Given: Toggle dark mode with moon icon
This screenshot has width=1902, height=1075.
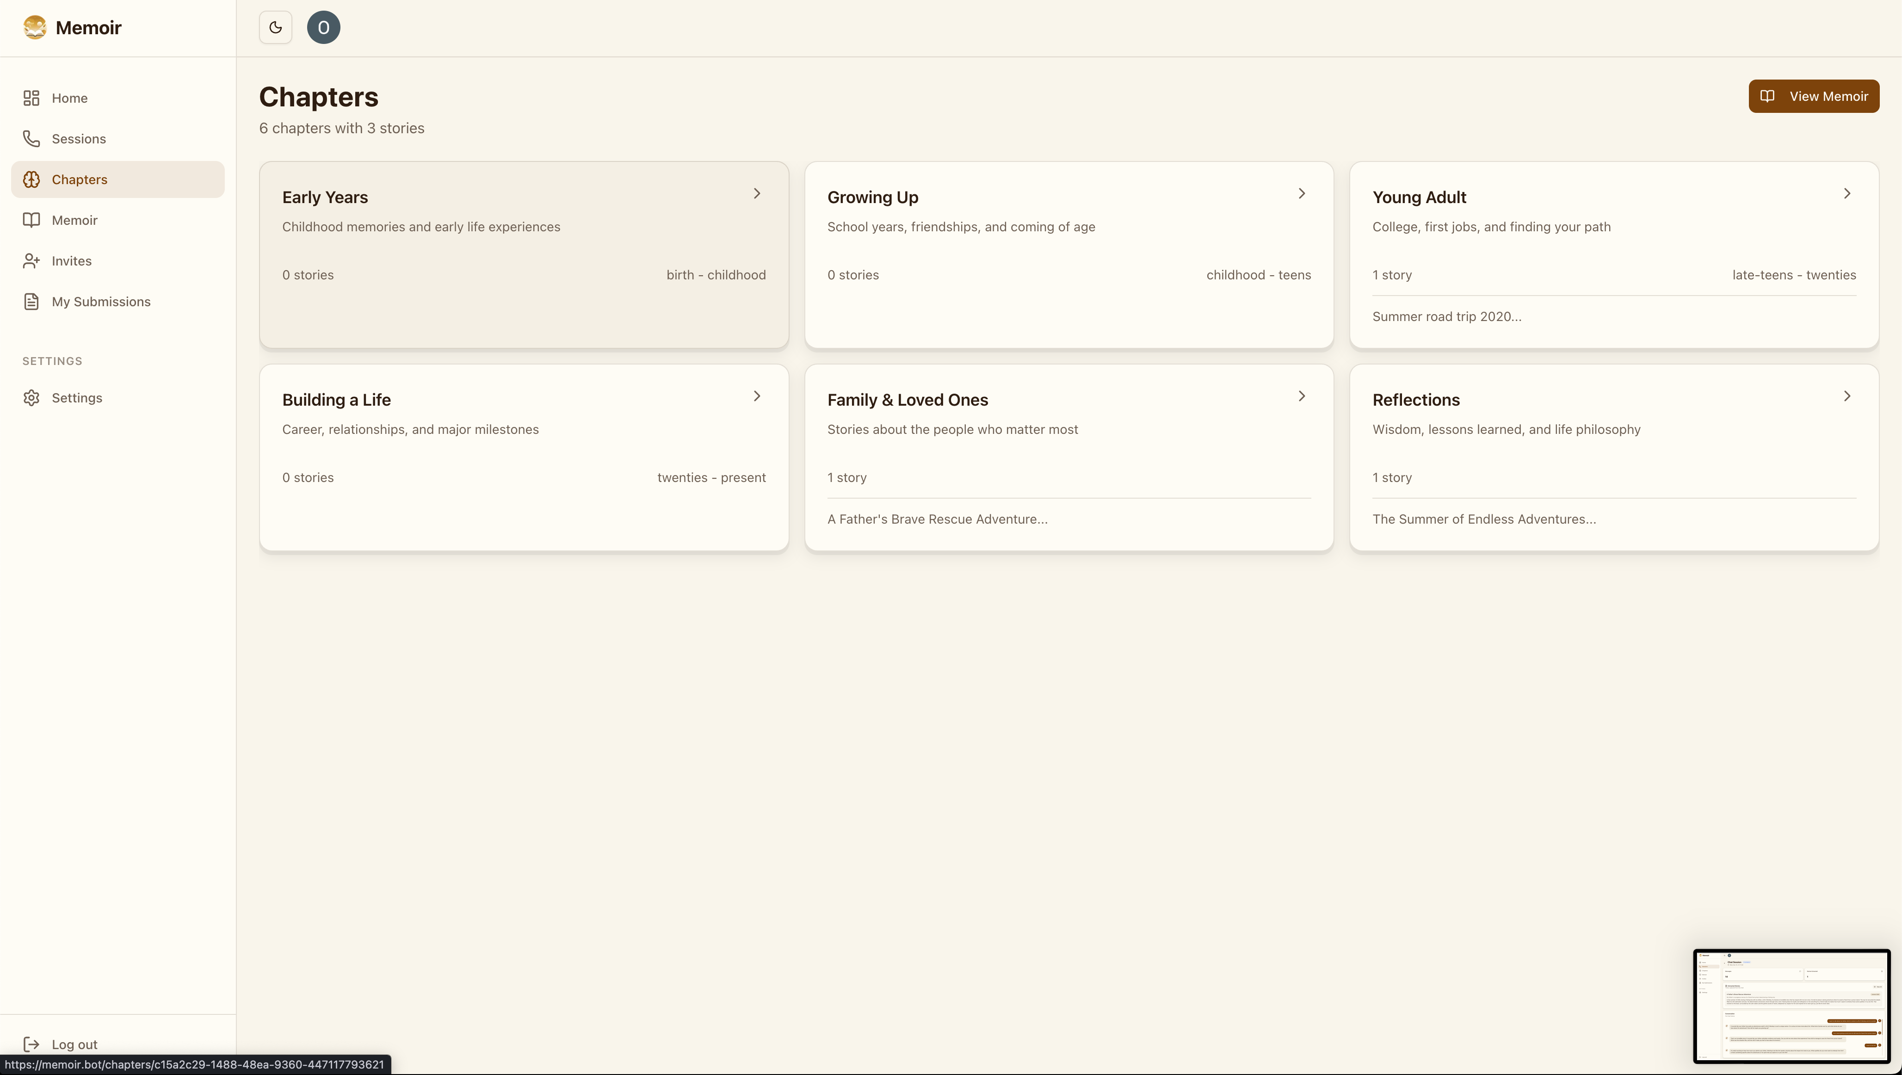Looking at the screenshot, I should (275, 27).
